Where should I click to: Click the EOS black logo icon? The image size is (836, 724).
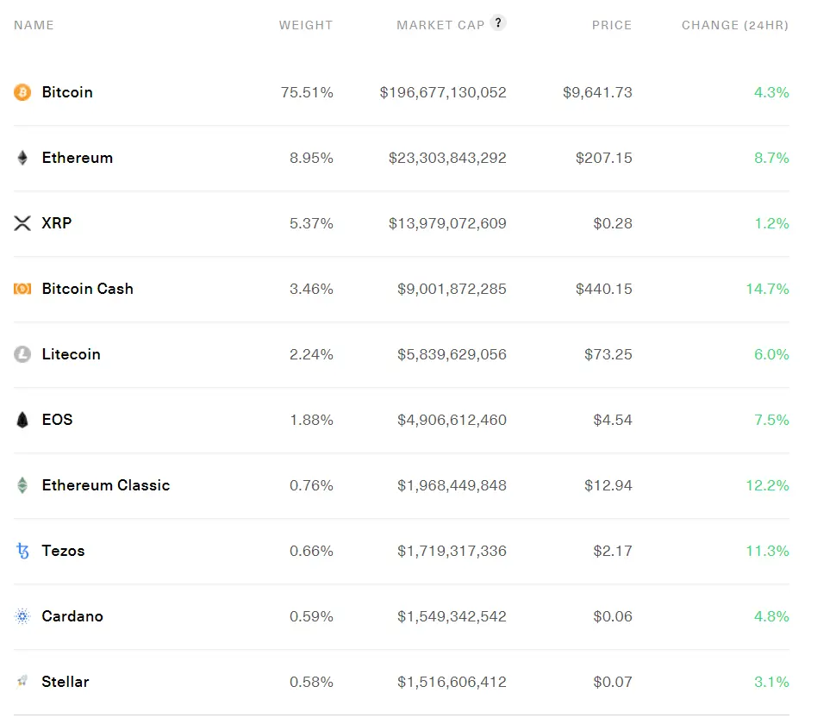click(22, 420)
